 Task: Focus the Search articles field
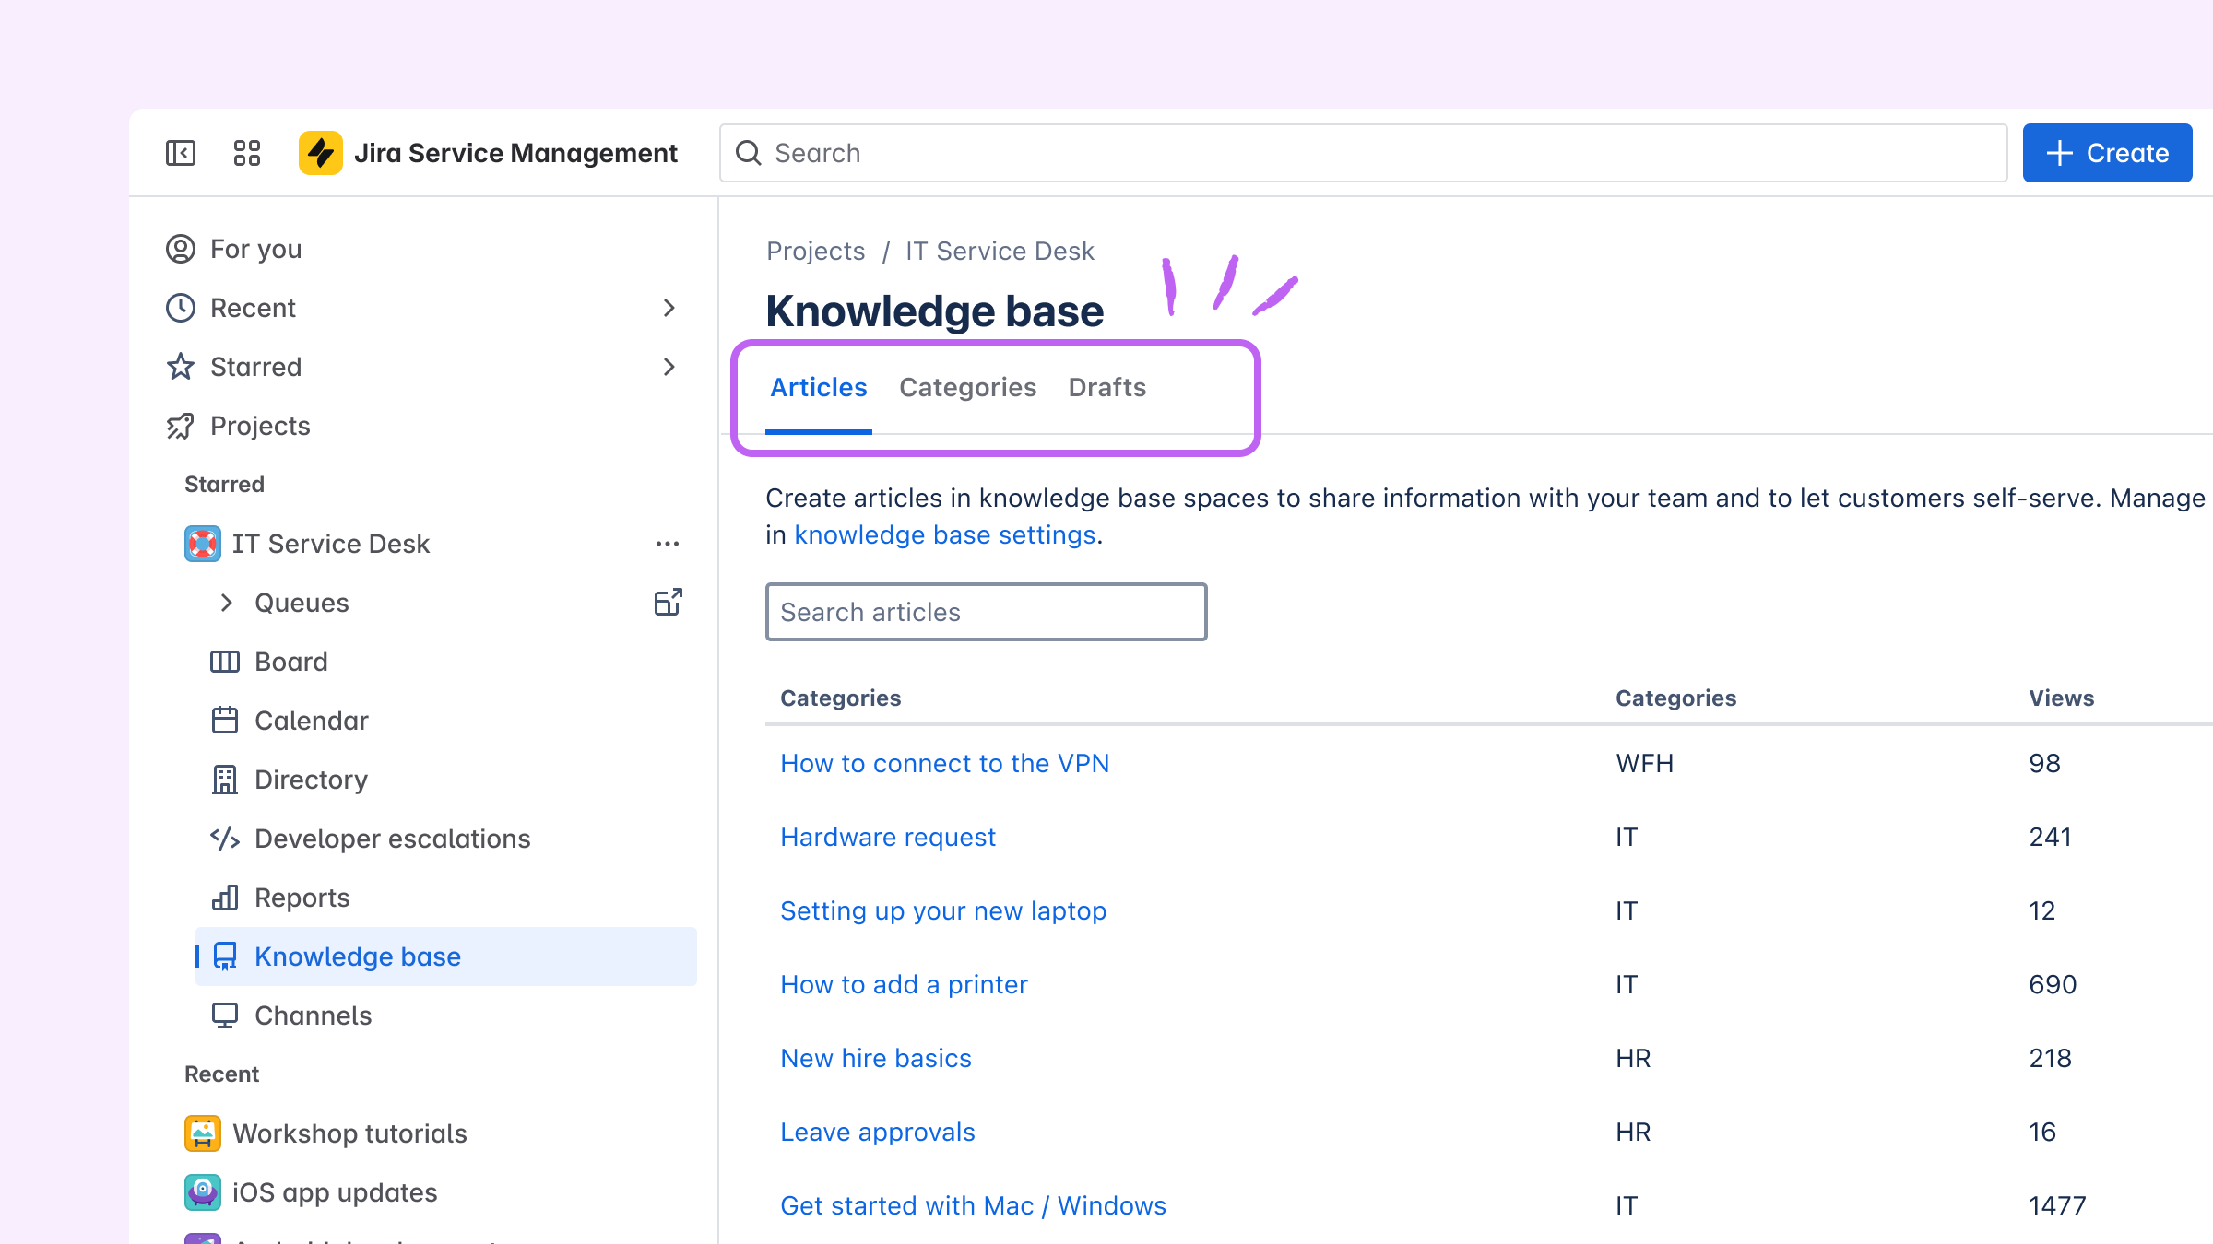[x=986, y=612]
